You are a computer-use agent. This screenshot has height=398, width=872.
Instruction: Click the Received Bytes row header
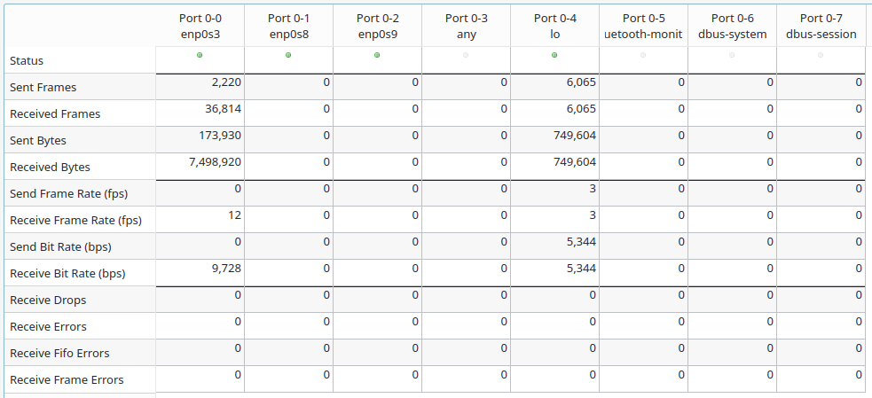coord(50,168)
